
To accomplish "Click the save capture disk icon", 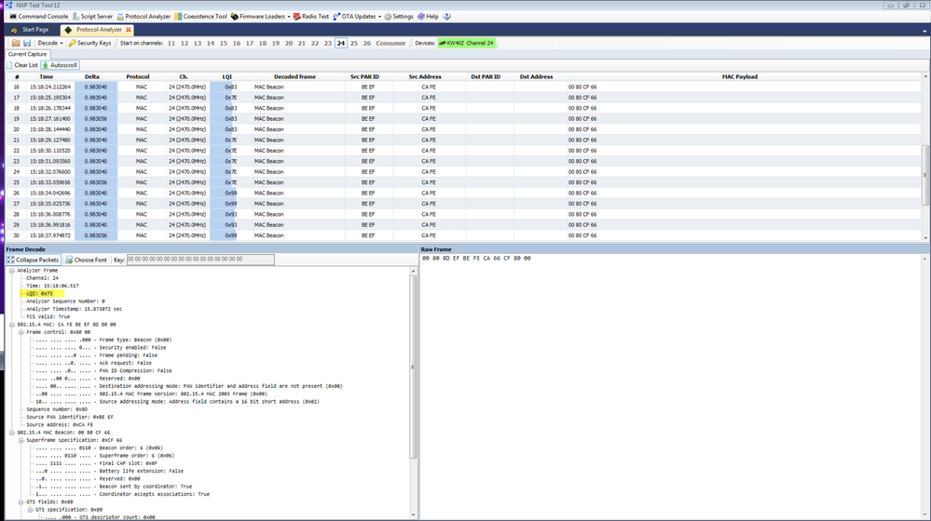I will [x=27, y=44].
